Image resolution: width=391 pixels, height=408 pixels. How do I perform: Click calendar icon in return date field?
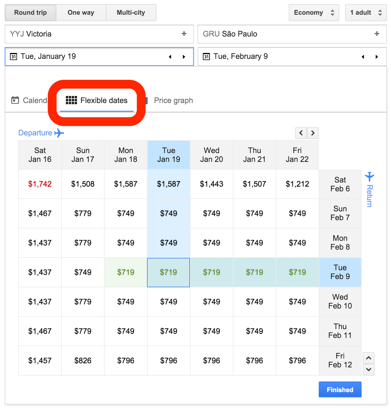point(206,57)
